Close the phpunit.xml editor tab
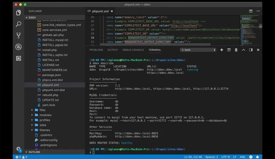The width and height of the screenshot is (275, 159). 112,11
